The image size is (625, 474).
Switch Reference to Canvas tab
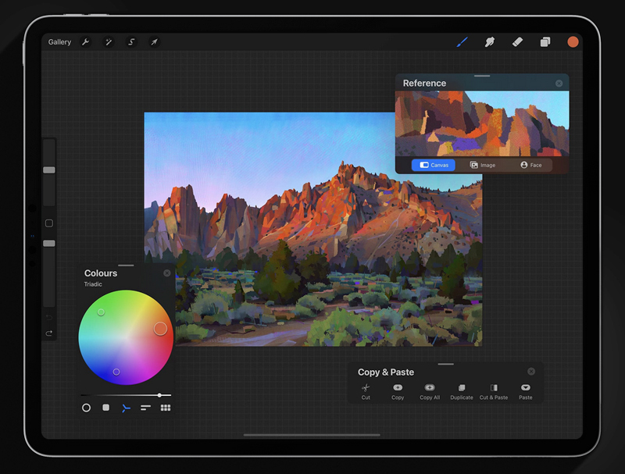pyautogui.click(x=434, y=165)
